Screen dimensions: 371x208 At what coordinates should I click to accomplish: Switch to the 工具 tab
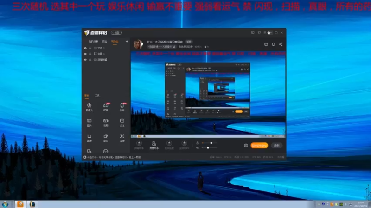[x=97, y=96]
